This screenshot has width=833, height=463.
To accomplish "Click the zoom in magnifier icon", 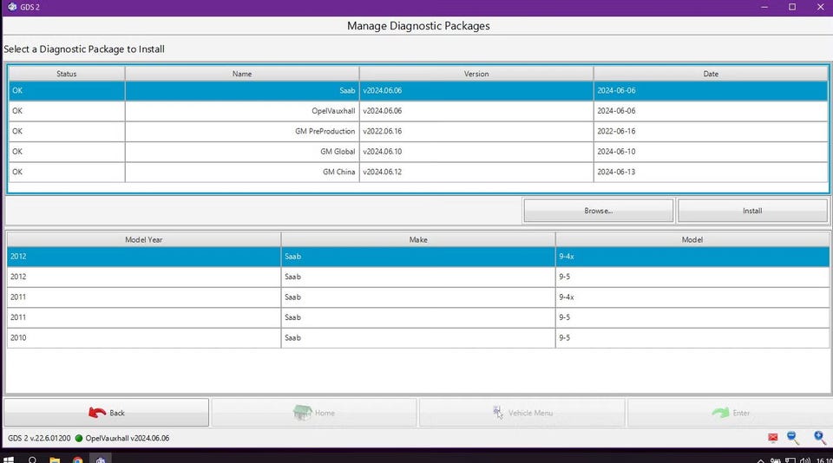I will 820,438.
